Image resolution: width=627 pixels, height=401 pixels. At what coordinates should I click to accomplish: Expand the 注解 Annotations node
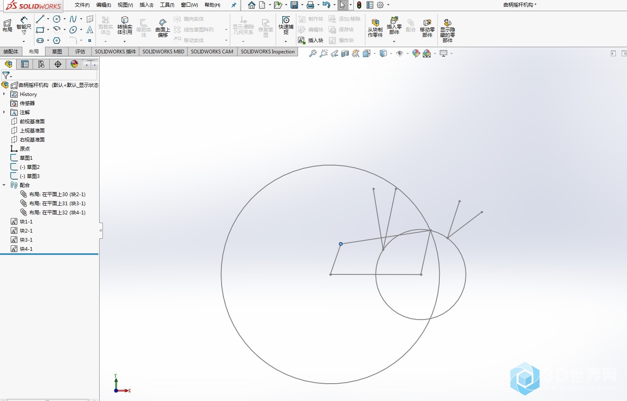(4, 112)
